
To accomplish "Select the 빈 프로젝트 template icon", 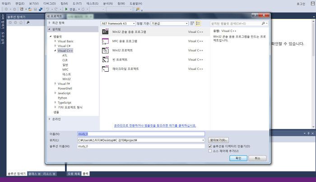I will click(x=105, y=59).
